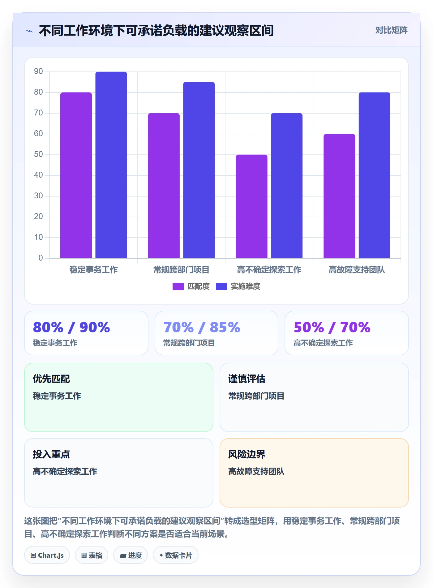
Task: Click 高故障支持团队 text in 风险边界 card
Action: click(256, 472)
